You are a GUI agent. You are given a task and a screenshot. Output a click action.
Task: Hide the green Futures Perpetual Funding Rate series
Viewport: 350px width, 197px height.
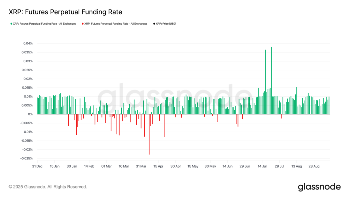(44, 24)
